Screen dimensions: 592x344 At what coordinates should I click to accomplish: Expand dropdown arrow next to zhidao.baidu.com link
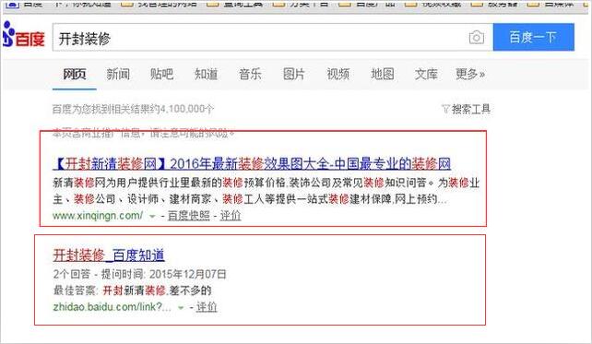click(x=181, y=308)
